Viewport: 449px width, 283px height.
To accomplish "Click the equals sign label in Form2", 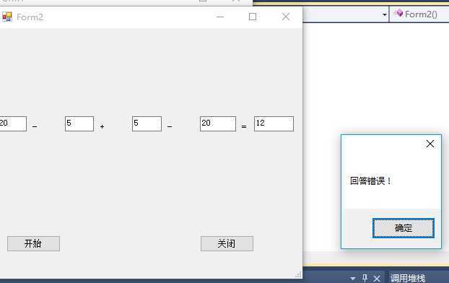I will click(244, 126).
